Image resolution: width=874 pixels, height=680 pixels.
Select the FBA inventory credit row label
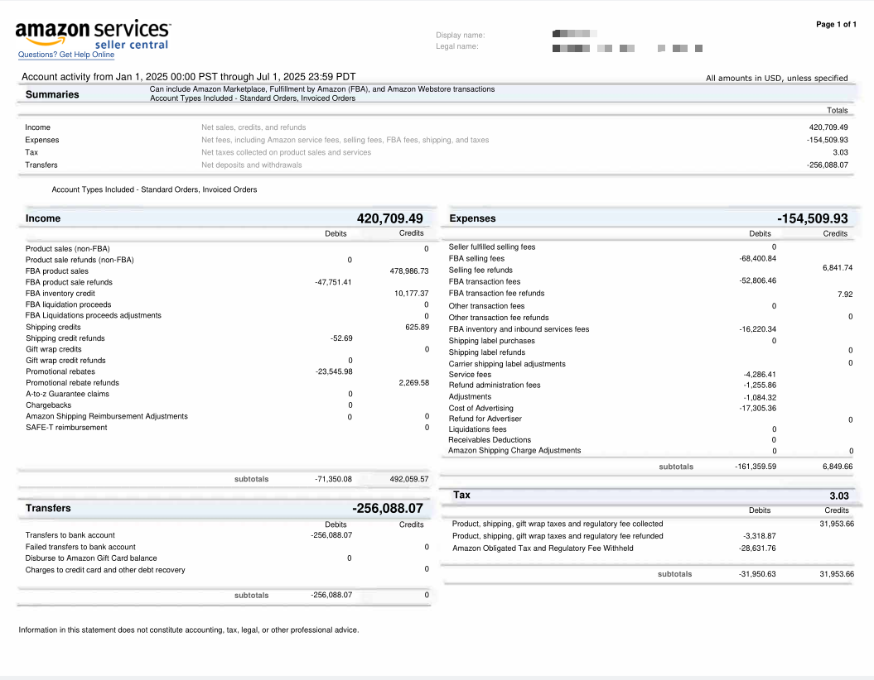tap(60, 293)
